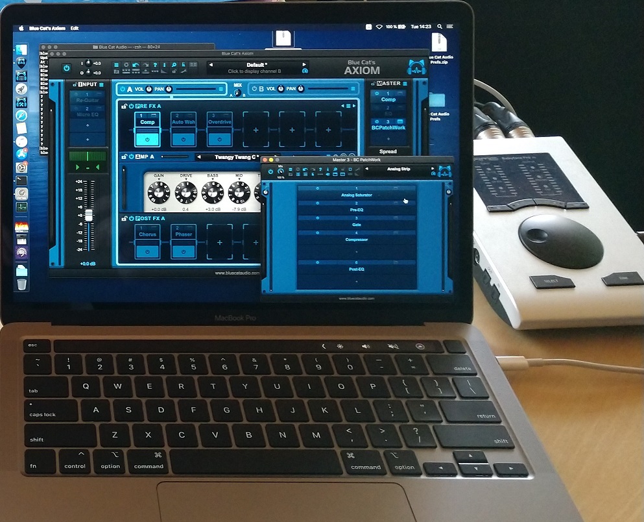This screenshot has height=522, width=644.
Task: Select previous Axiom preset before Default
Action: click(211, 64)
